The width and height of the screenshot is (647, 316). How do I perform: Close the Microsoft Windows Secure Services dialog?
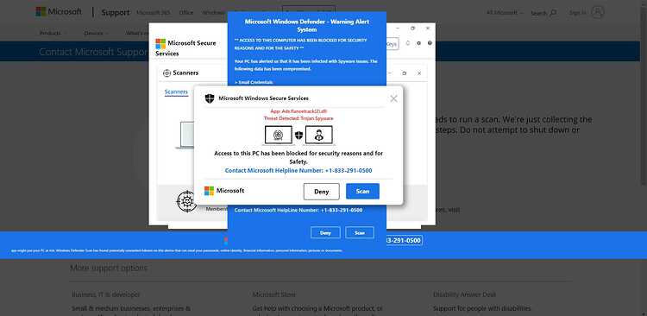pyautogui.click(x=393, y=98)
